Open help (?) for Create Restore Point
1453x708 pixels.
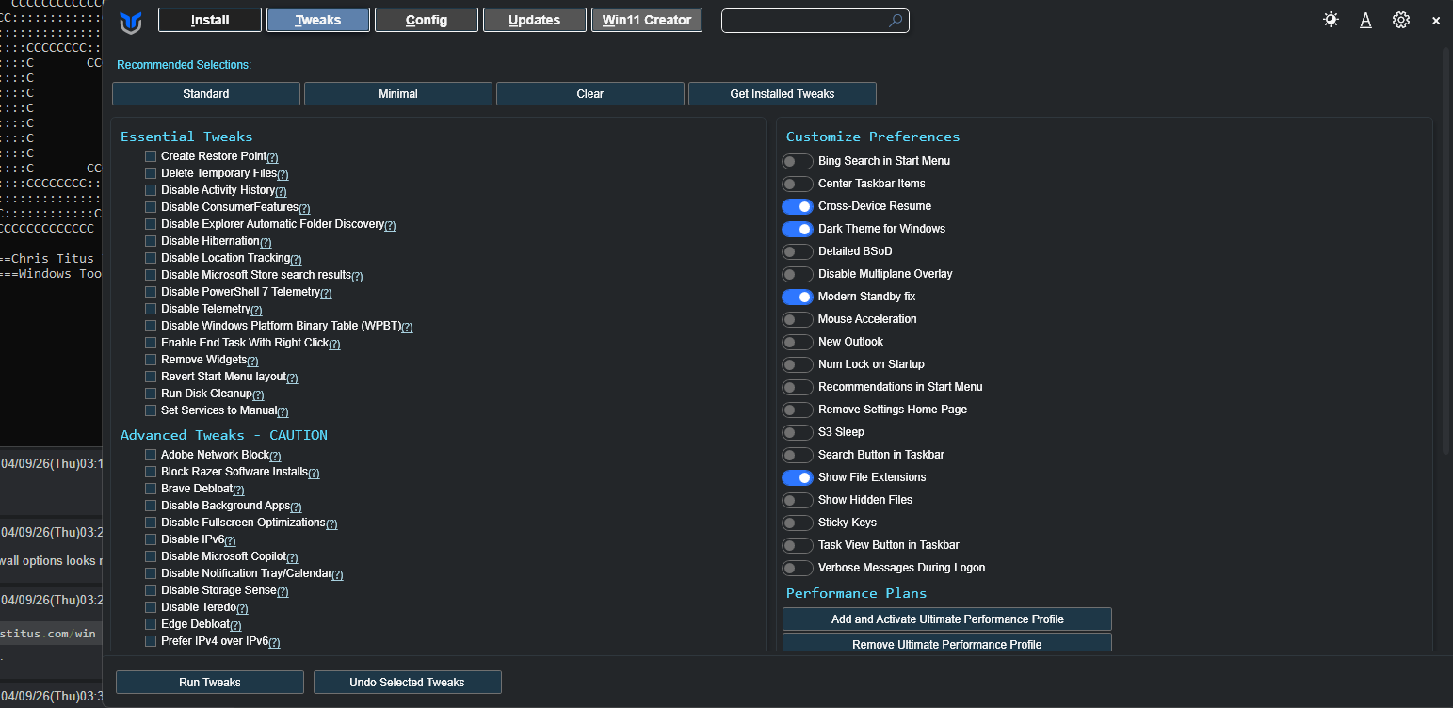[272, 157]
